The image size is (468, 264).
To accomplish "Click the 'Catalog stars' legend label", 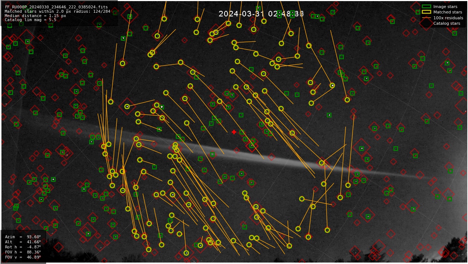I will click(447, 23).
